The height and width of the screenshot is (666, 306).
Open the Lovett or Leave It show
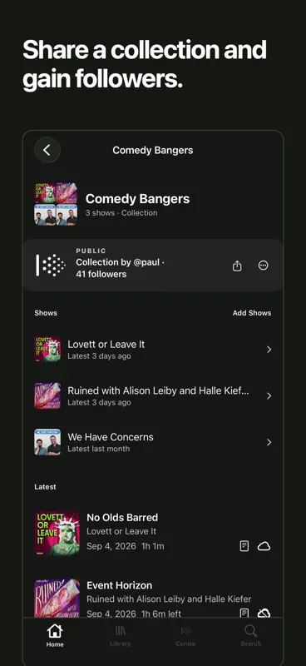[x=153, y=350]
